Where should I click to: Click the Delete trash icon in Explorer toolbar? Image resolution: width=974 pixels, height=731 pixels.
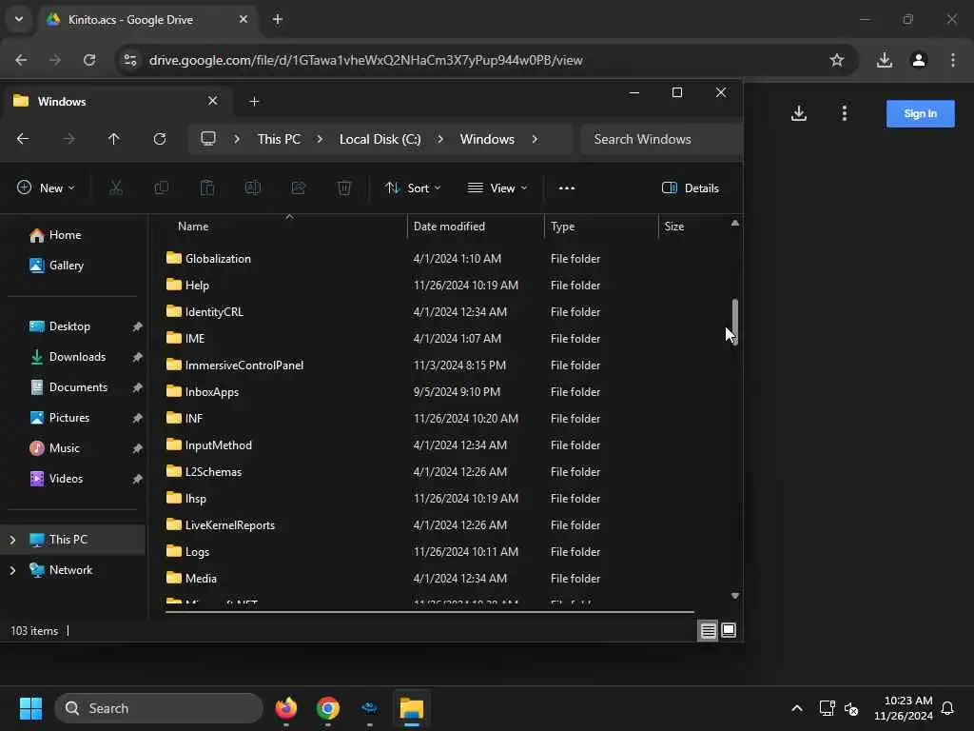(x=344, y=188)
